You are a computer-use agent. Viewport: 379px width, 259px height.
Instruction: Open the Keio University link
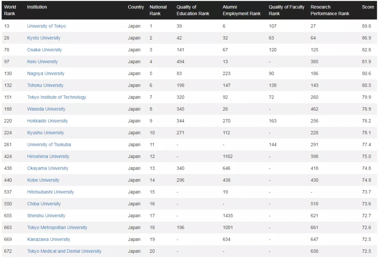[x=42, y=62]
